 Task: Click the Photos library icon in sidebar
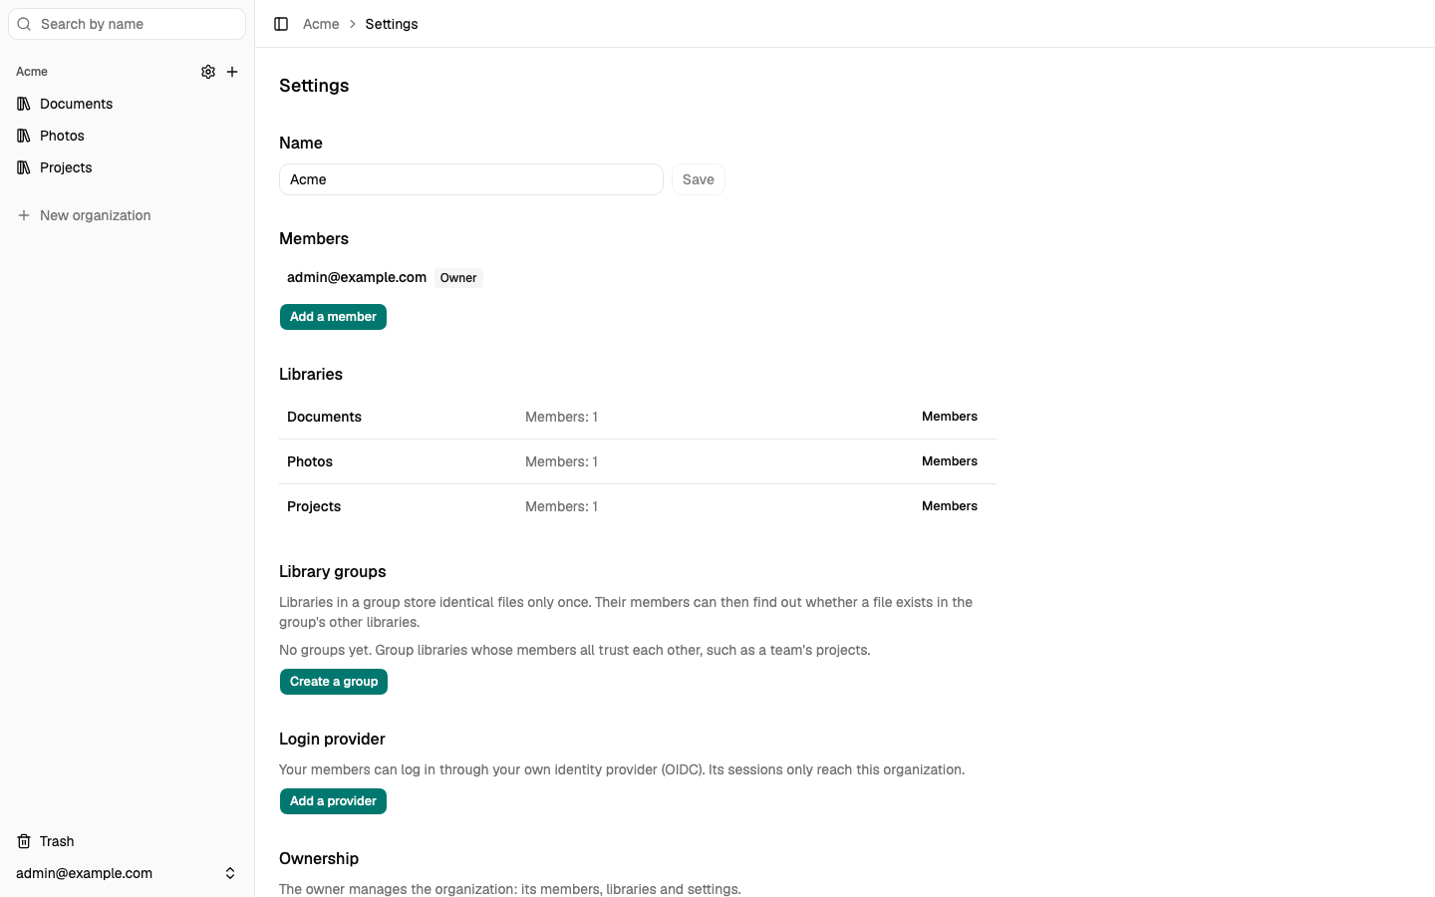pos(24,136)
